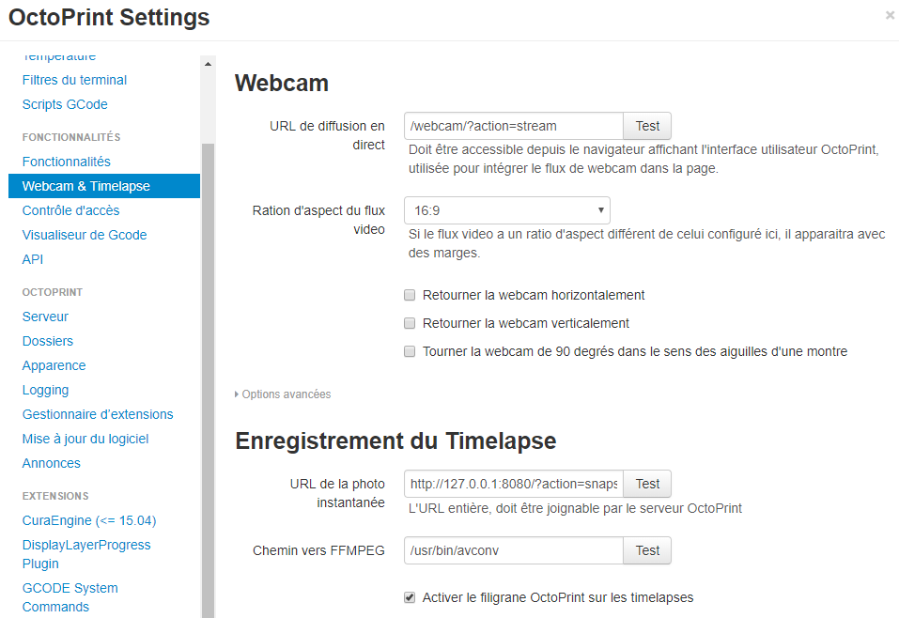Click the EXTENSIONS sidebar header
The image size is (899, 618).
[55, 496]
